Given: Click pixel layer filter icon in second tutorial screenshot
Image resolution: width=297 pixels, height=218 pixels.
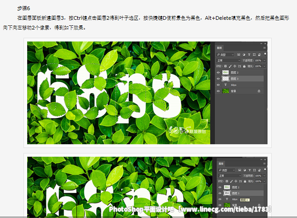Looking at the screenshot, I should (239, 170).
